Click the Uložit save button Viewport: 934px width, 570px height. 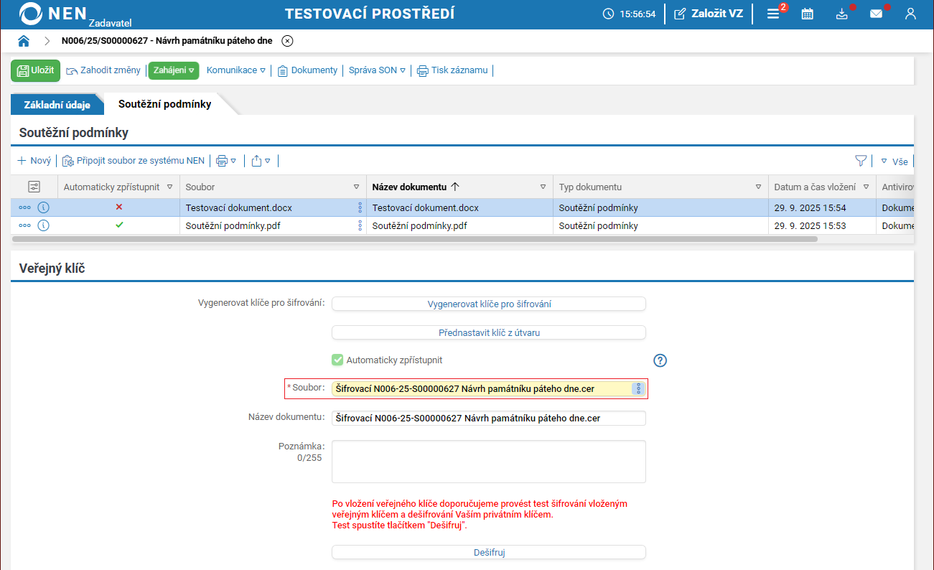click(x=35, y=70)
